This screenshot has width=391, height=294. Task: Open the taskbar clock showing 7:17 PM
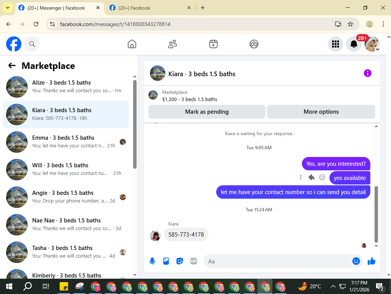(359, 286)
